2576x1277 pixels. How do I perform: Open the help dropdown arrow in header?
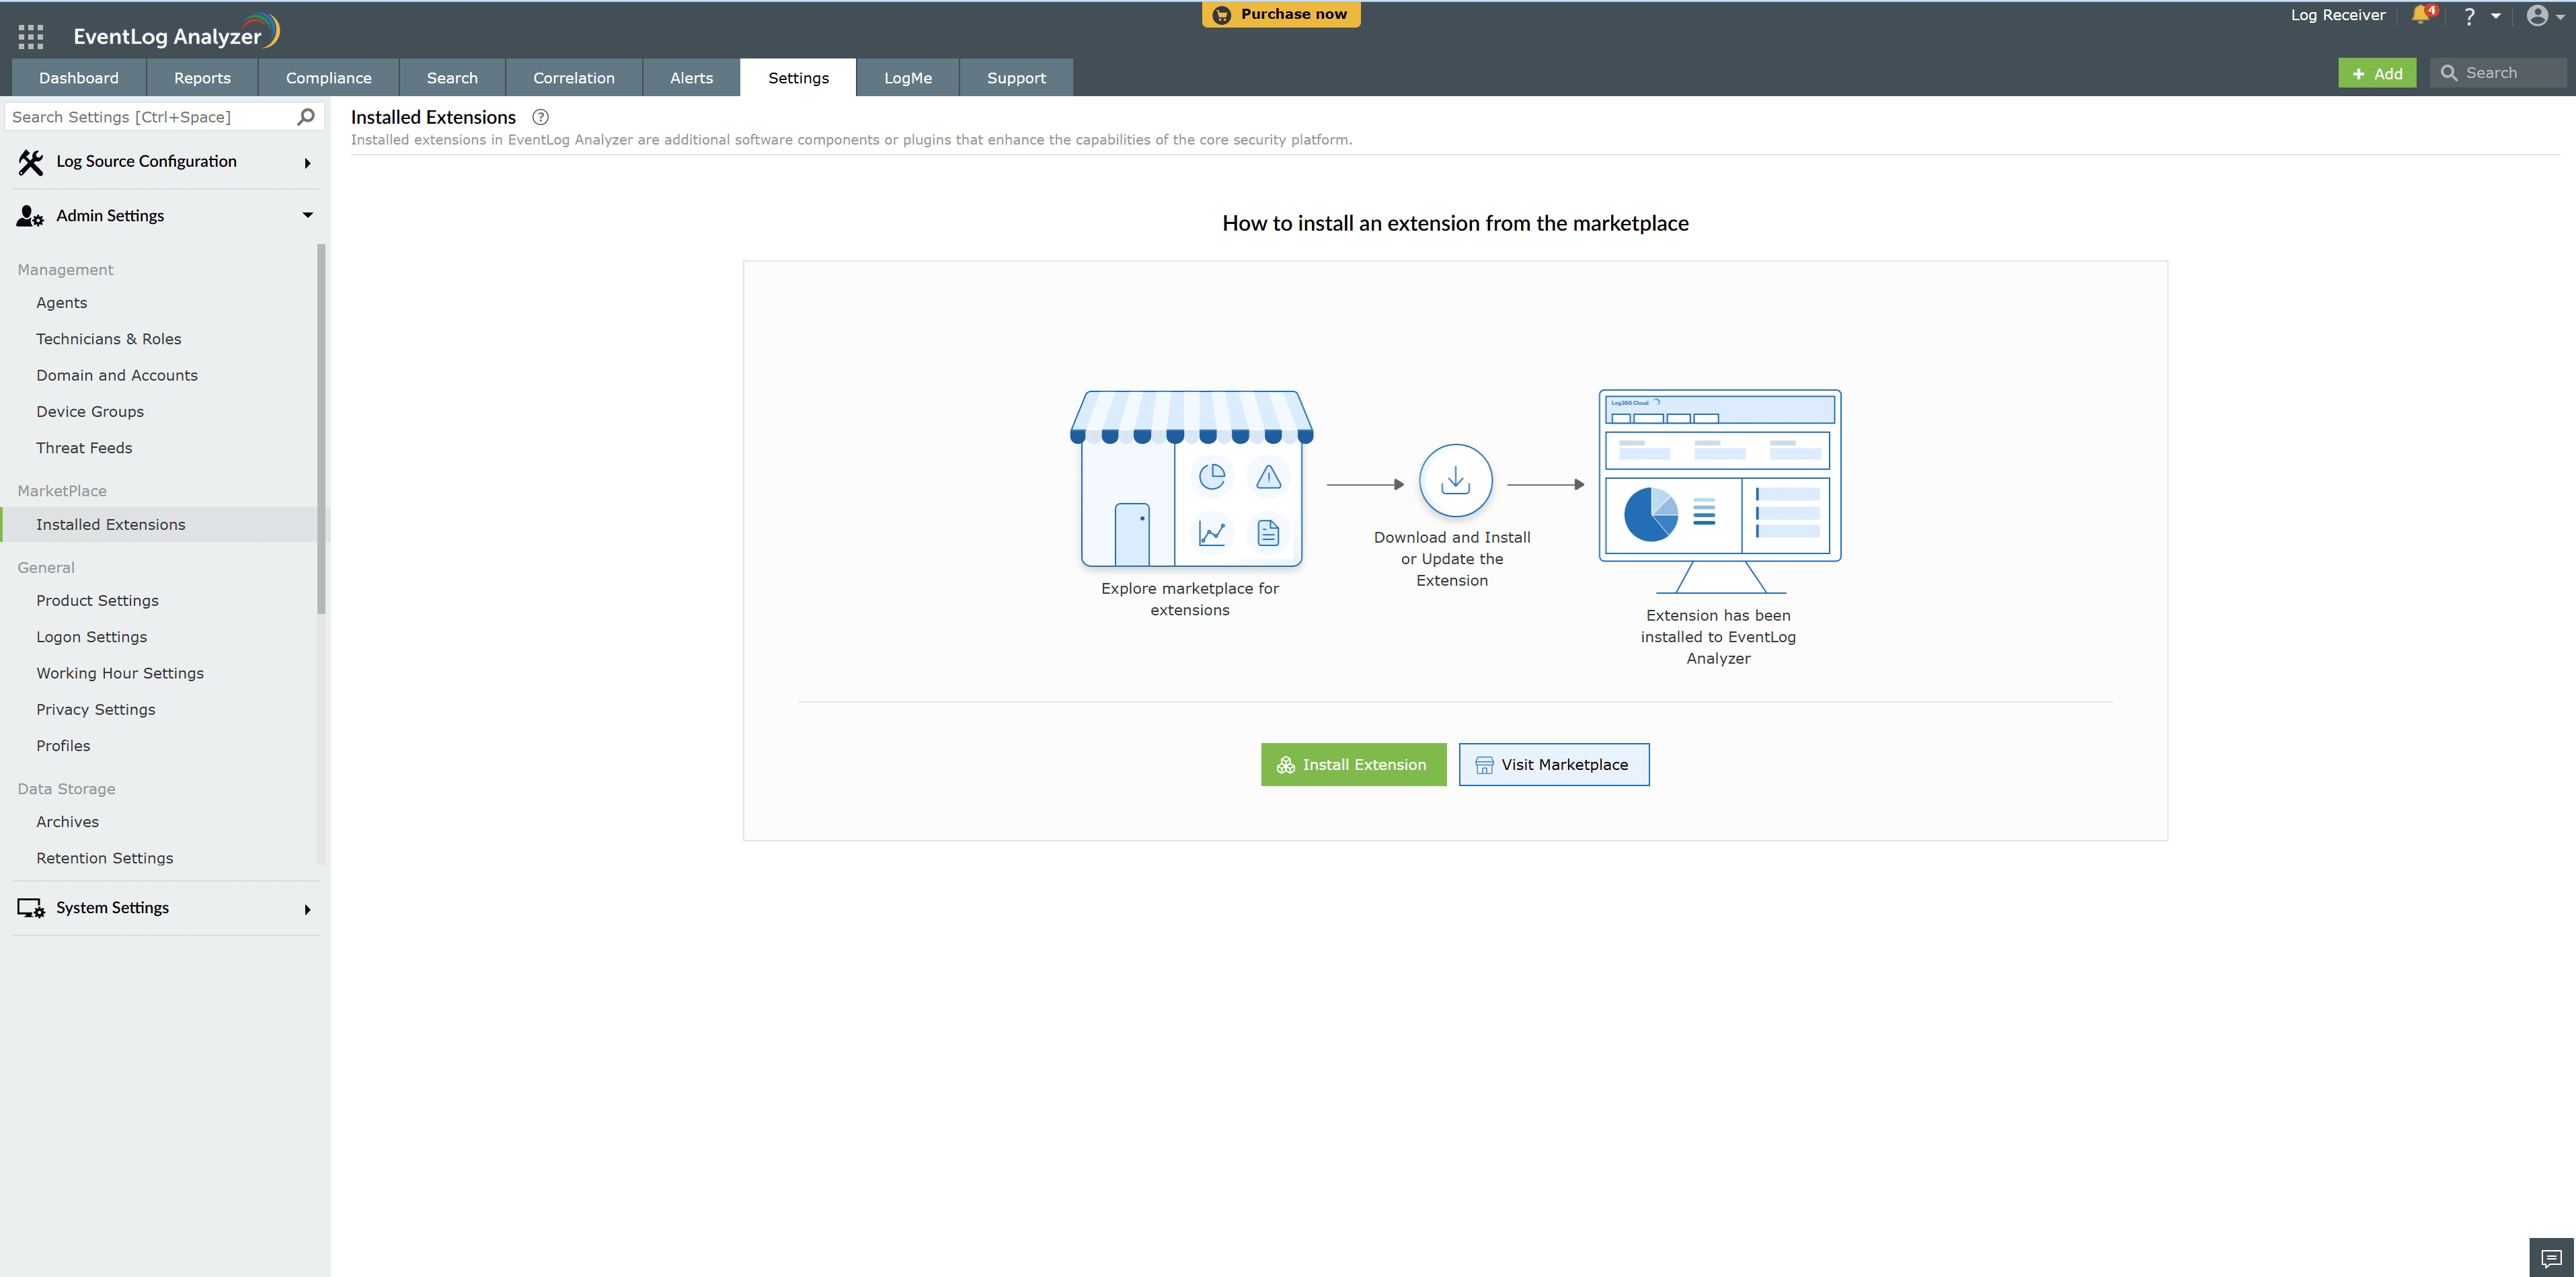coord(2496,16)
